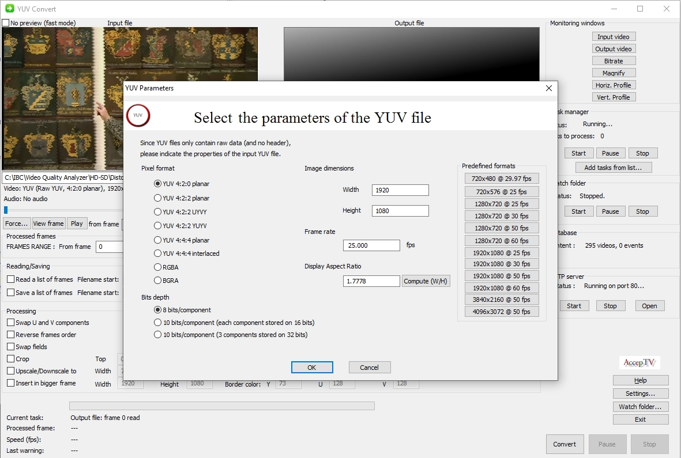Click Cancel in YUV Parameters dialog
This screenshot has width=681, height=458.
[370, 368]
